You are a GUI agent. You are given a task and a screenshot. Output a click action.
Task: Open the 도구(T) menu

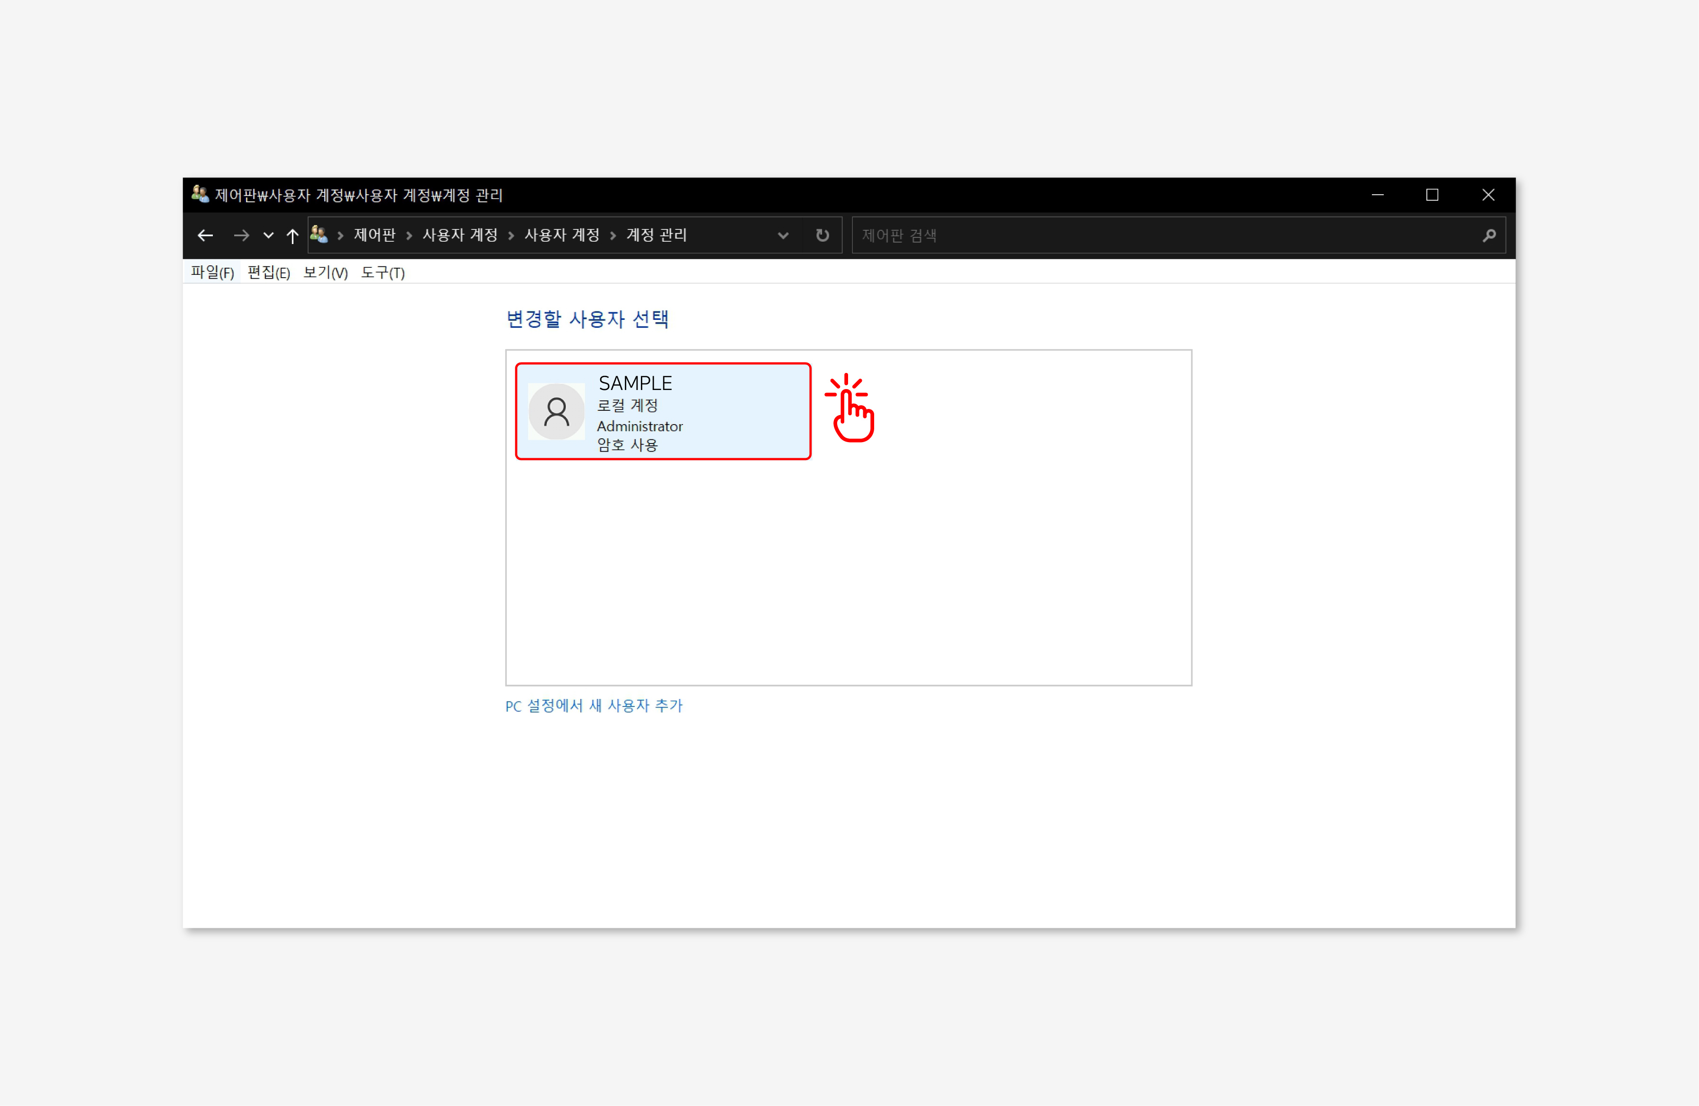coord(383,272)
